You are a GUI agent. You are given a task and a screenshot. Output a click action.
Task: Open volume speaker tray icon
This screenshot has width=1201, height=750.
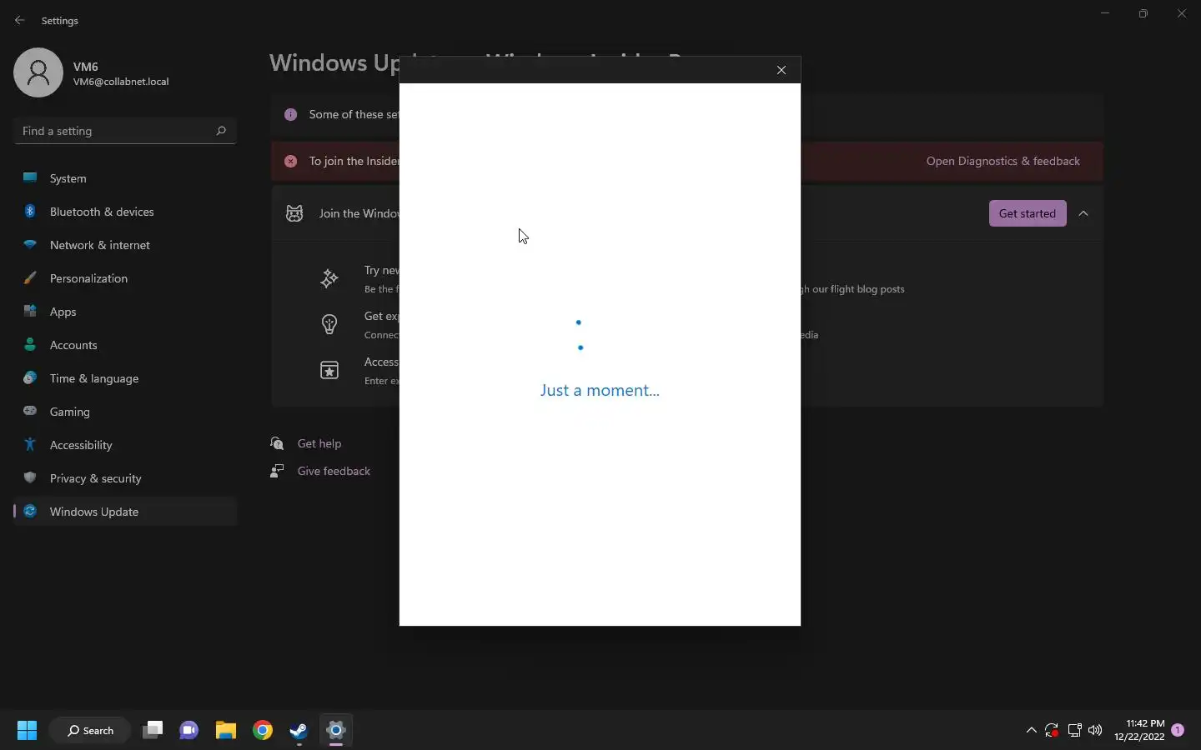click(1095, 731)
